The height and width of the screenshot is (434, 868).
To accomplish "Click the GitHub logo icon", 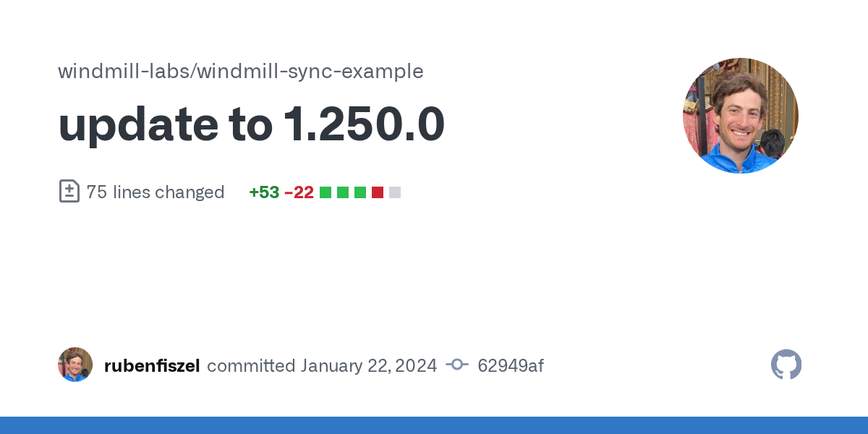I will point(786,365).
